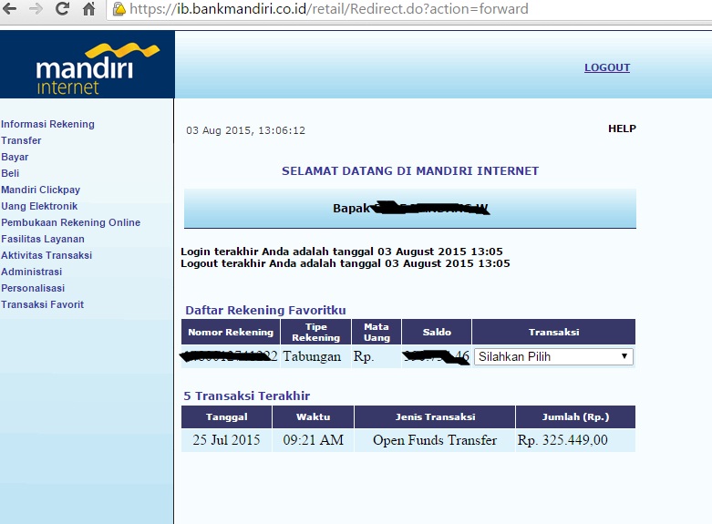
Task: Click the Jenis Transaksi column header
Action: [x=435, y=416]
